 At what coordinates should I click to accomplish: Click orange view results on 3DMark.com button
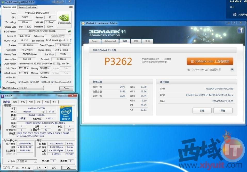pyautogui.click(x=210, y=61)
